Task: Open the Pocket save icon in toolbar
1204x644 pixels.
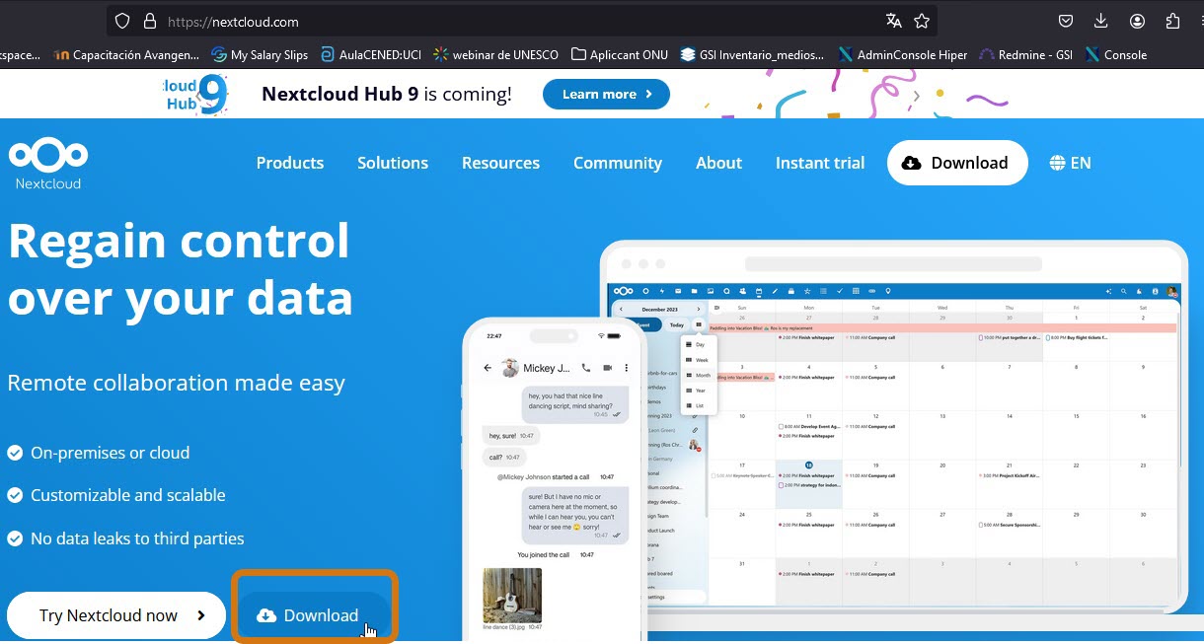Action: [1066, 21]
